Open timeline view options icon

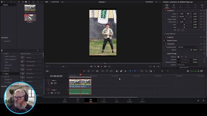pos(47,71)
